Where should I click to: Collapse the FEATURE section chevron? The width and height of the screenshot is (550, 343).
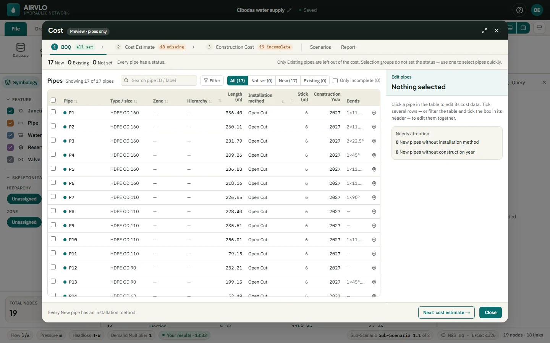click(x=8, y=99)
